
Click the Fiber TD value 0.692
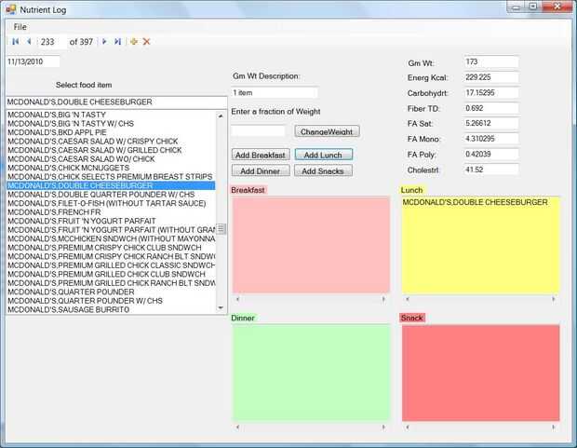[x=491, y=108]
